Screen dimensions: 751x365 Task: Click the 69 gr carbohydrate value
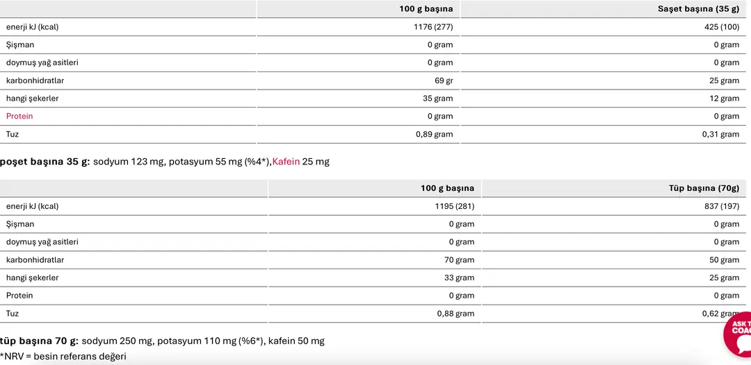444,80
